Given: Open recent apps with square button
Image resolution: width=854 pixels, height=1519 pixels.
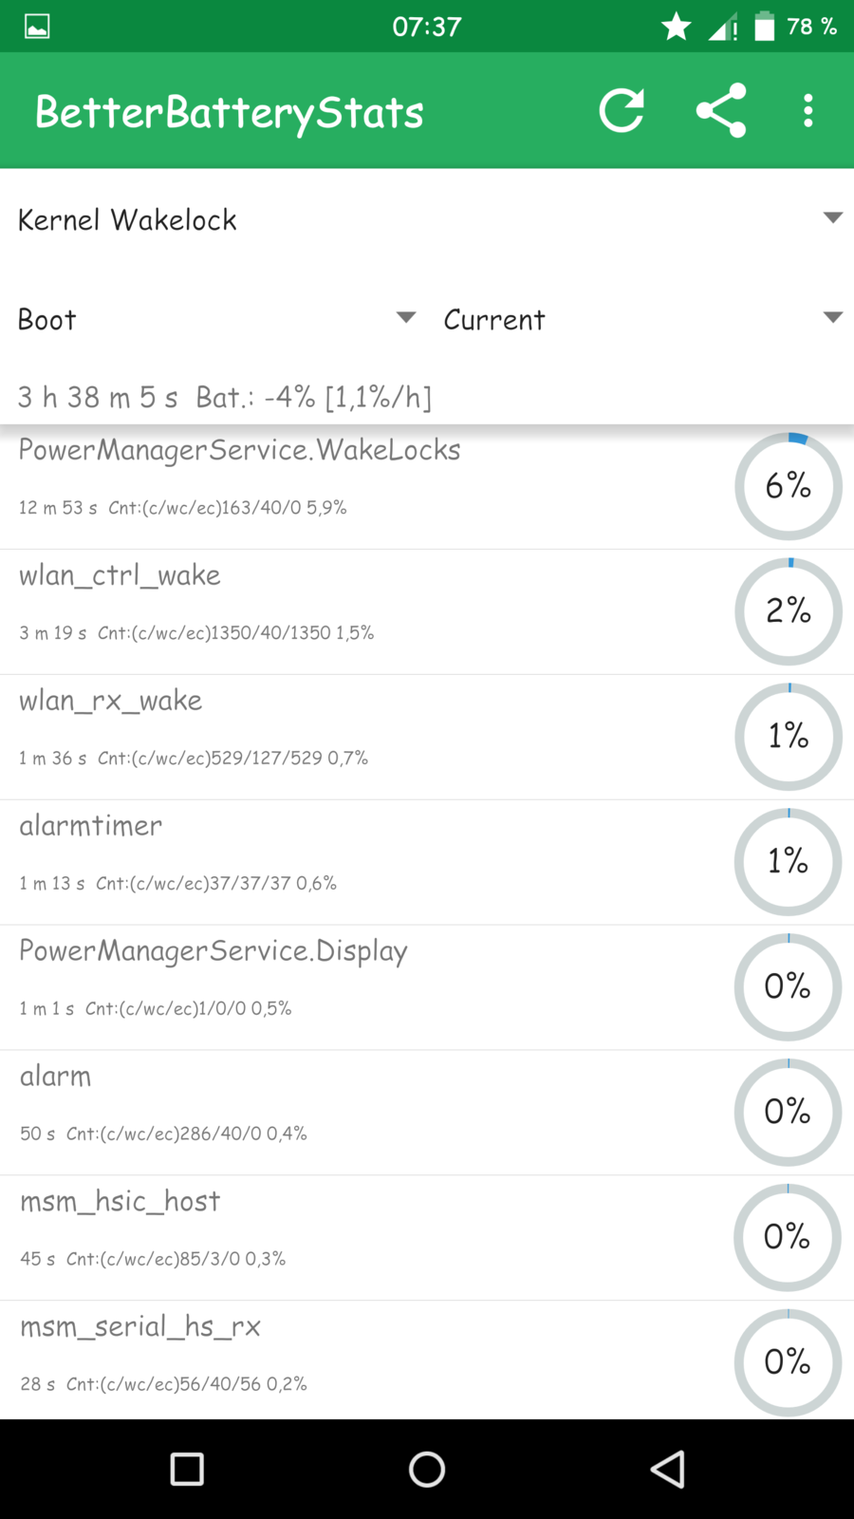Looking at the screenshot, I should click(x=187, y=1469).
